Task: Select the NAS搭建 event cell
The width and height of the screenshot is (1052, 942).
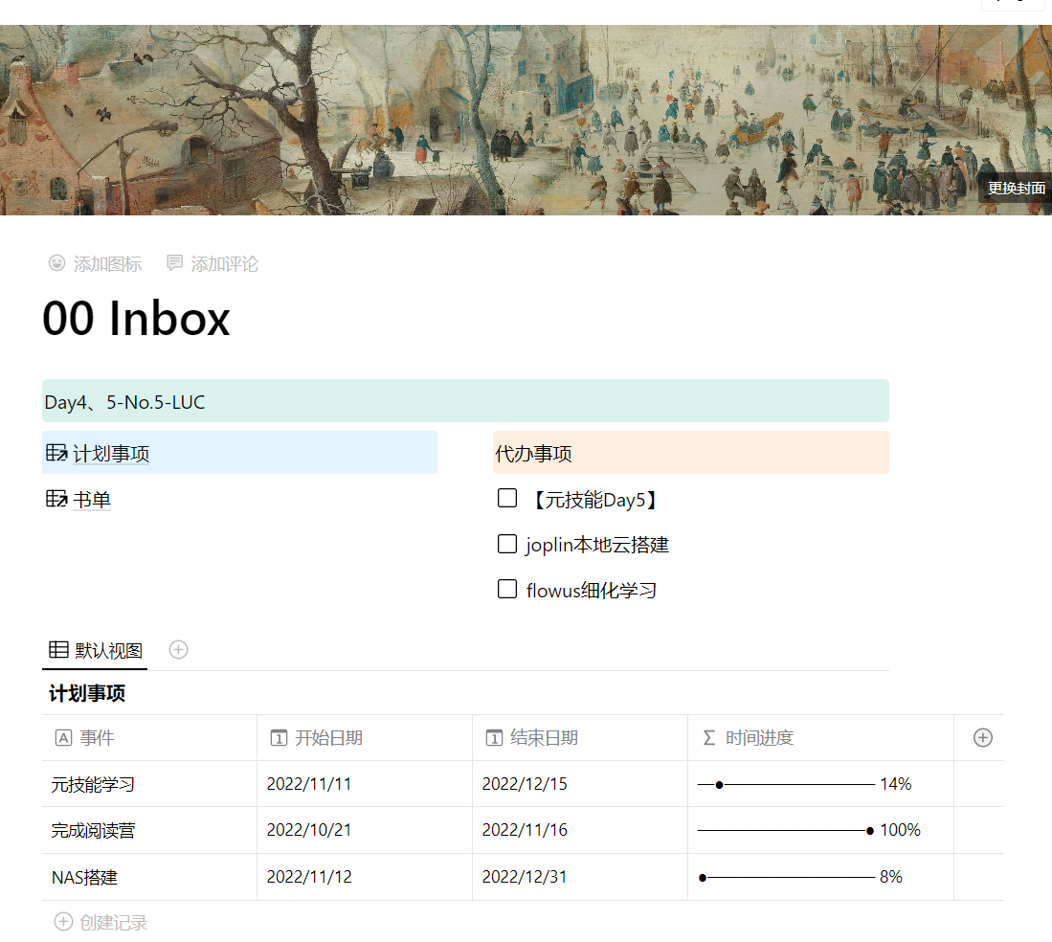Action: pyautogui.click(x=149, y=877)
